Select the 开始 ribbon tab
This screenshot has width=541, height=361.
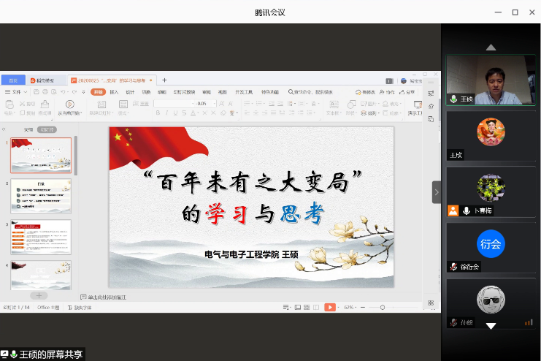[x=98, y=92]
